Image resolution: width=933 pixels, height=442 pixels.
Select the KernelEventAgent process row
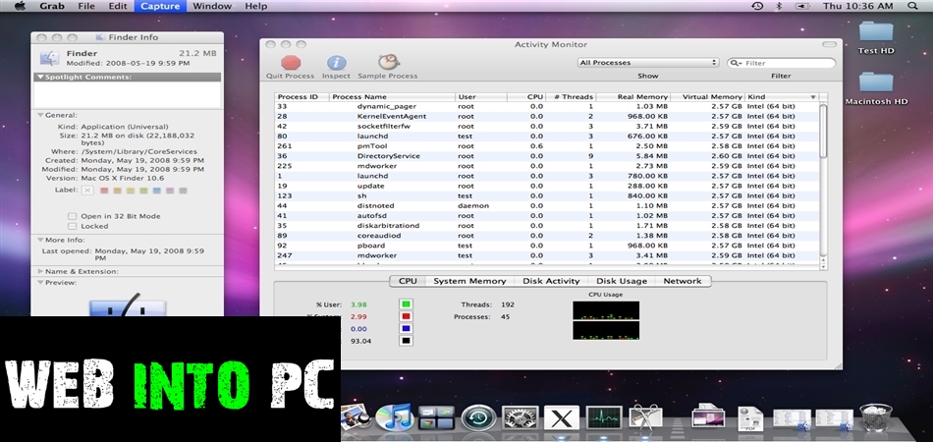547,117
